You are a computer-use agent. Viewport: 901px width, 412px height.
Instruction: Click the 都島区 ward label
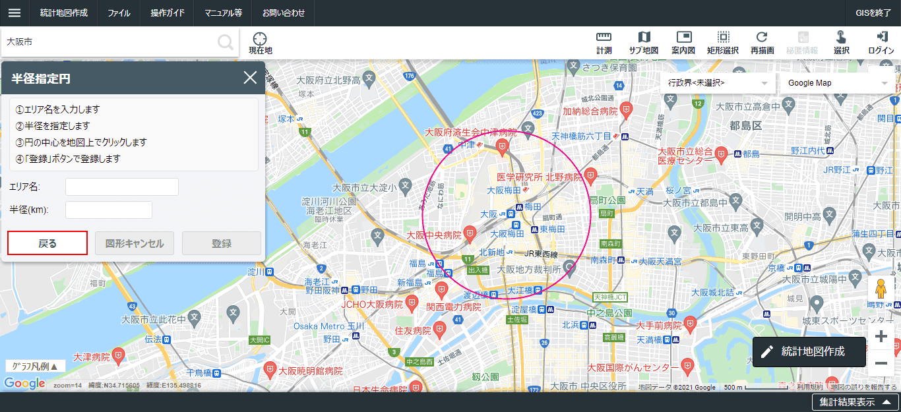point(746,125)
